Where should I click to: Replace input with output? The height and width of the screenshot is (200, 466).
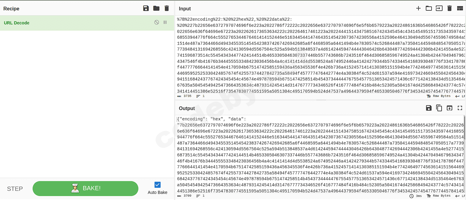coord(450,108)
